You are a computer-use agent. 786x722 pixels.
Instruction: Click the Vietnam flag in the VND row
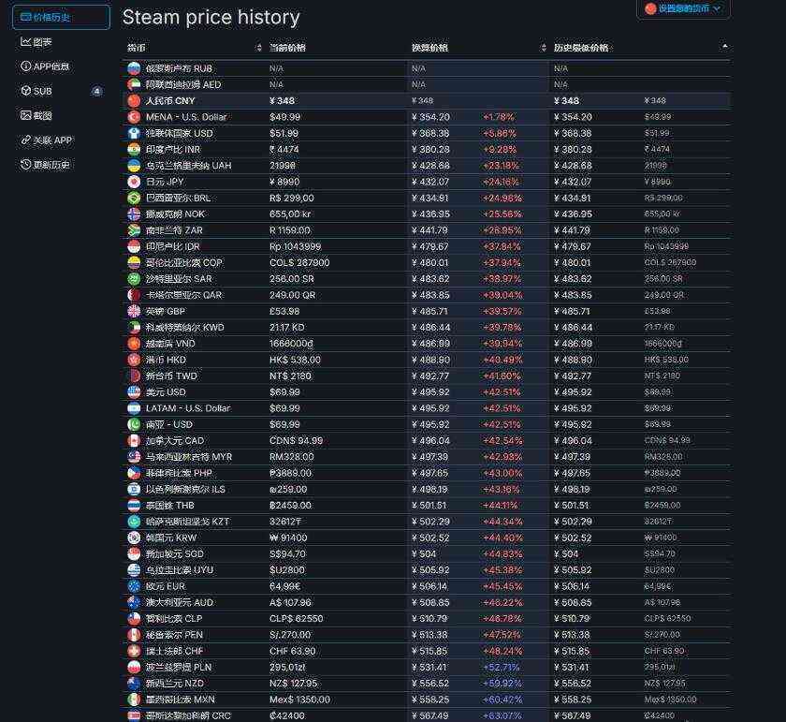pos(134,344)
